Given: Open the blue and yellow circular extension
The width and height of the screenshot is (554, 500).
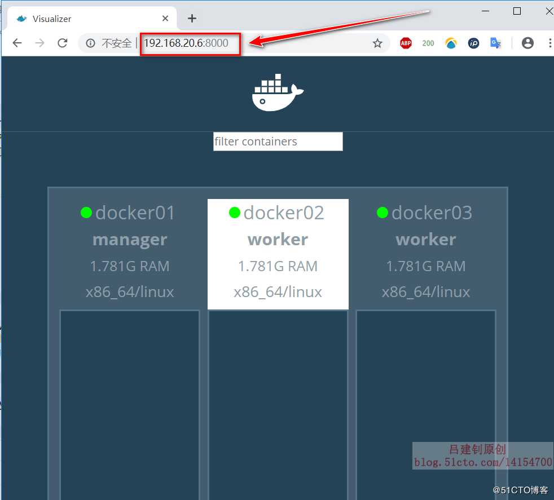Looking at the screenshot, I should click(x=451, y=43).
